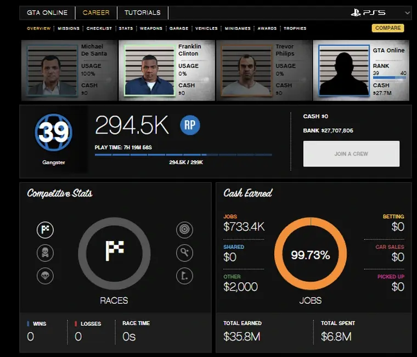Click the Other $2,000 earnings entry
Screen dimensions: 417x357
pyautogui.click(x=240, y=283)
